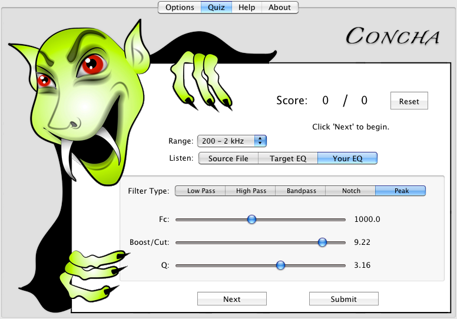Click the Filter Type label
The image size is (457, 319).
148,191
